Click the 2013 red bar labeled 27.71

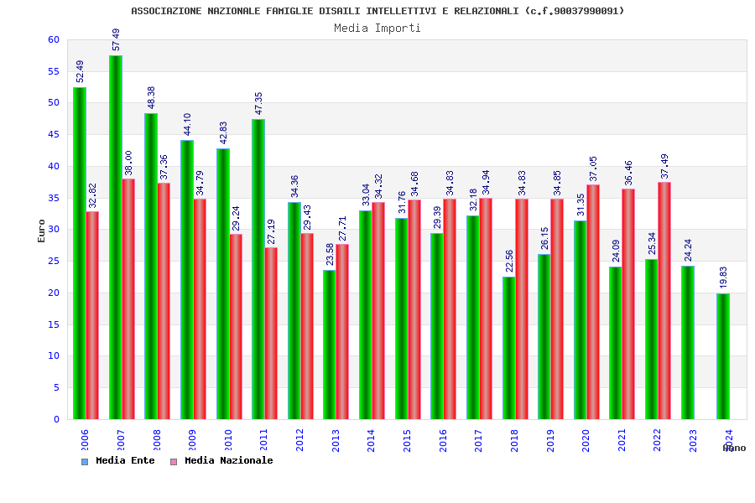342,332
